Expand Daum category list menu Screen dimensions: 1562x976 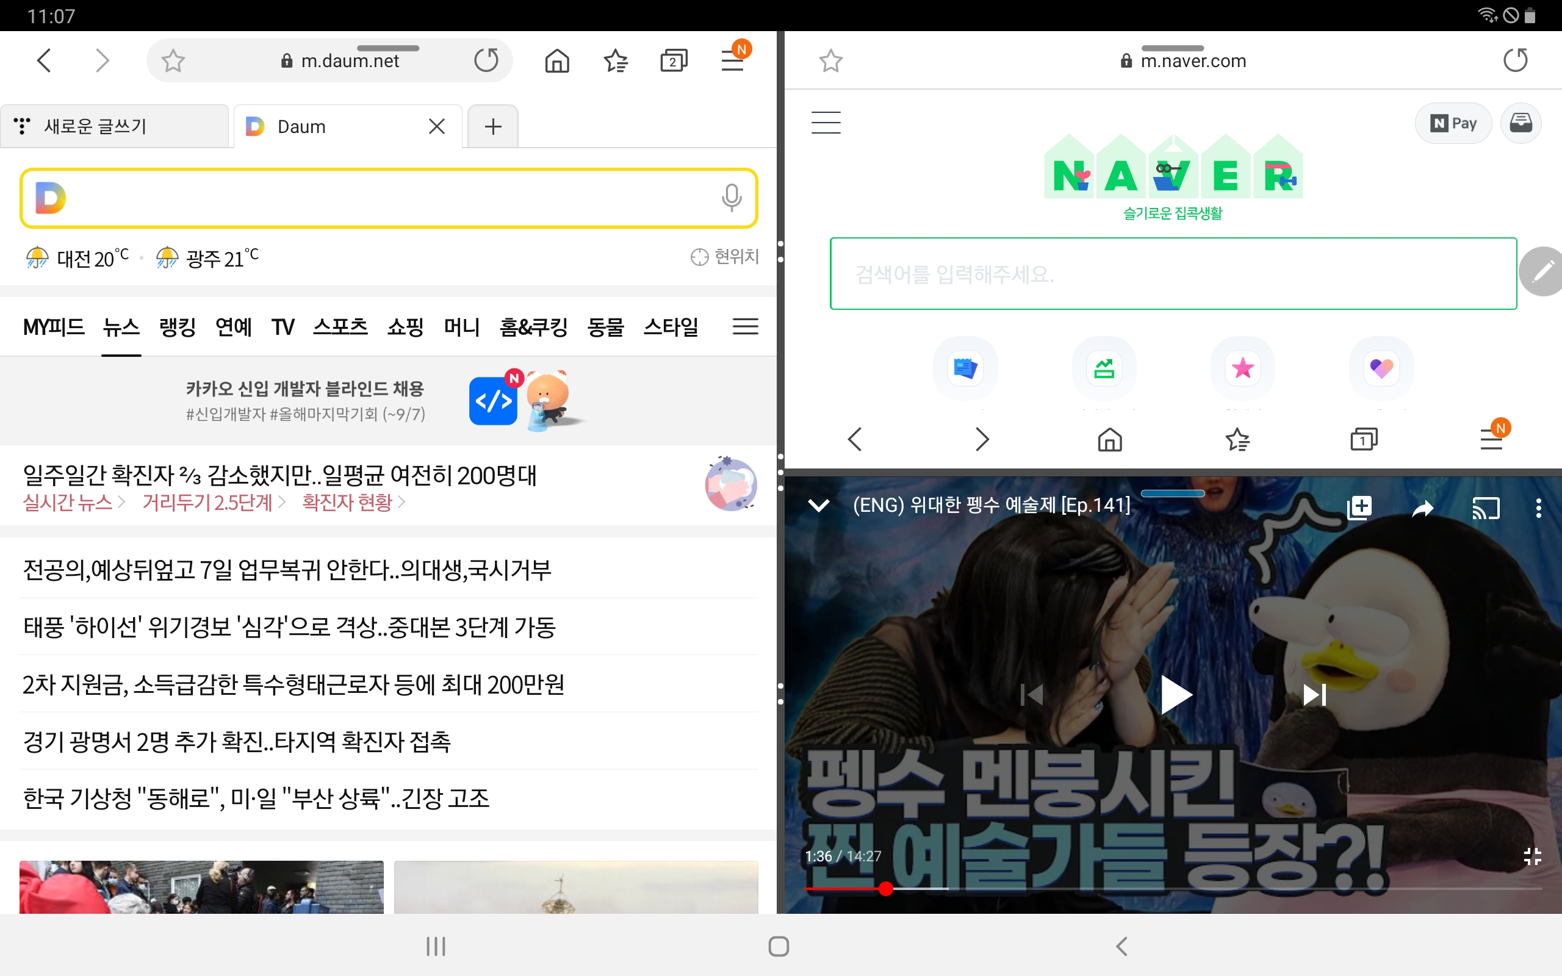coord(745,326)
